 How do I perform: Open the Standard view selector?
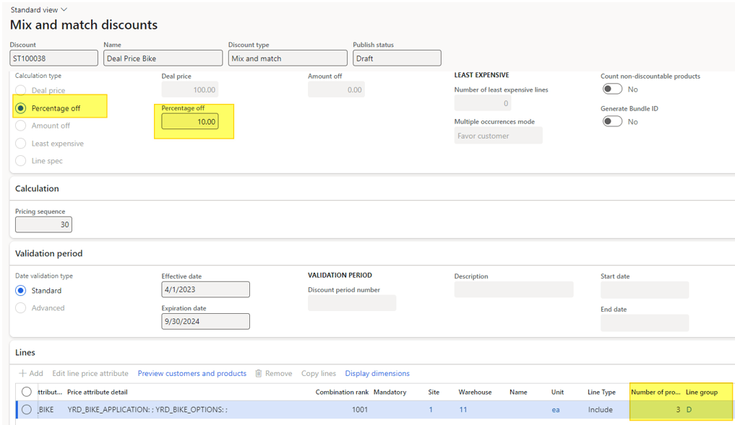pyautogui.click(x=36, y=9)
